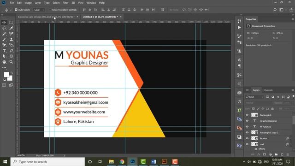
Task: Hide the Rectangle 6 layer
Action: (x=247, y=115)
